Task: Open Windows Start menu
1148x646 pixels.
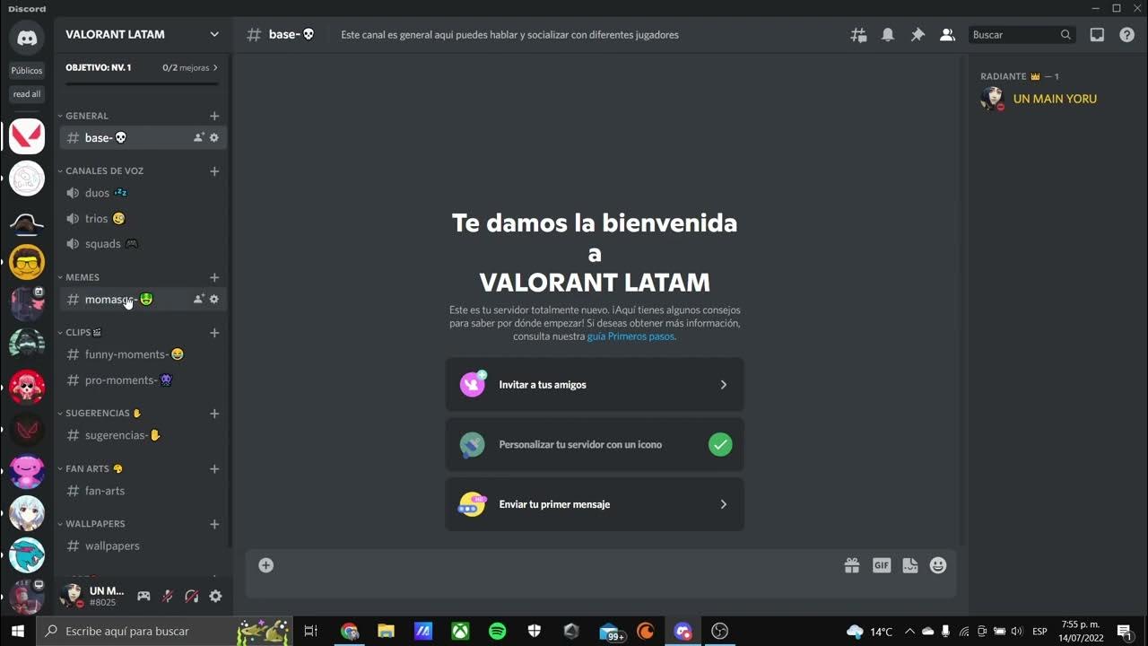Action: point(17,632)
